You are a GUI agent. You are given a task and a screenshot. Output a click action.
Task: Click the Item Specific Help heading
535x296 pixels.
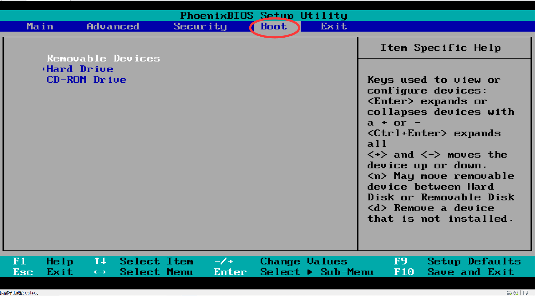pos(440,48)
